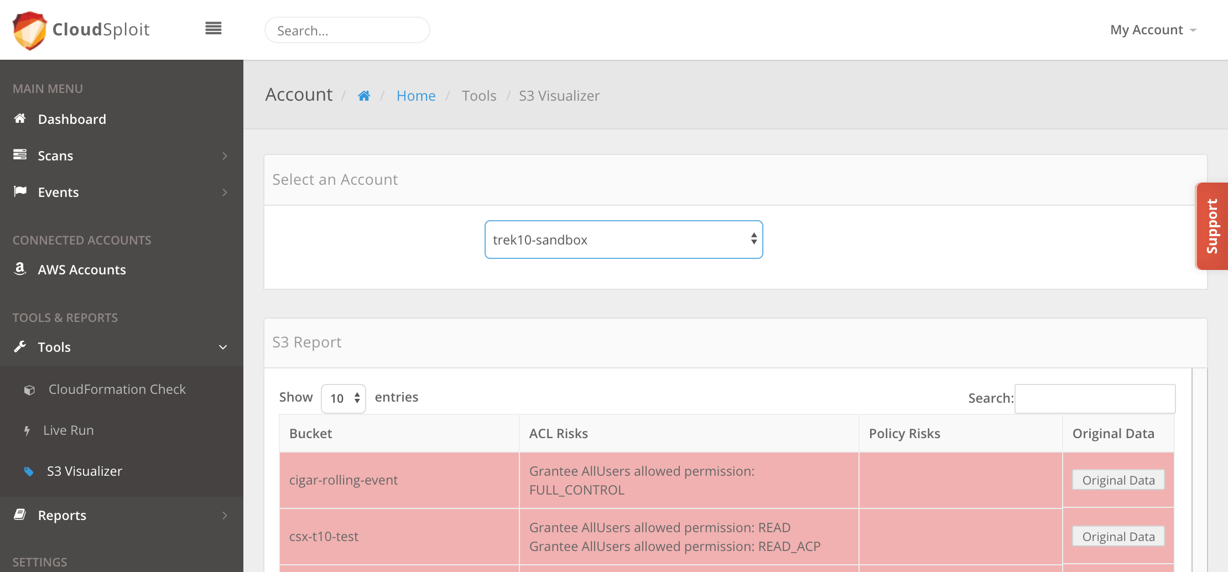1228x572 pixels.
Task: Click the CloudFormation Check cube icon
Action: tap(30, 390)
